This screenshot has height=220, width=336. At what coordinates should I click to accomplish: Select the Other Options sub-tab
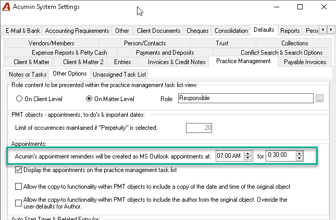coord(70,74)
